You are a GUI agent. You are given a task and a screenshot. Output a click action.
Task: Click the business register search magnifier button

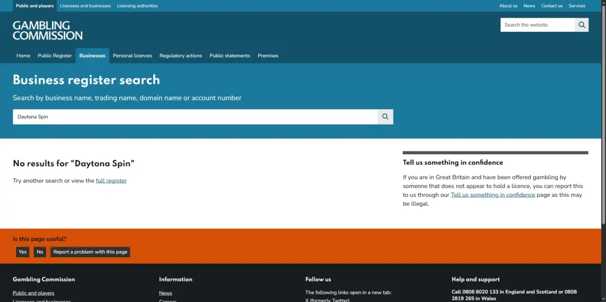(x=385, y=116)
